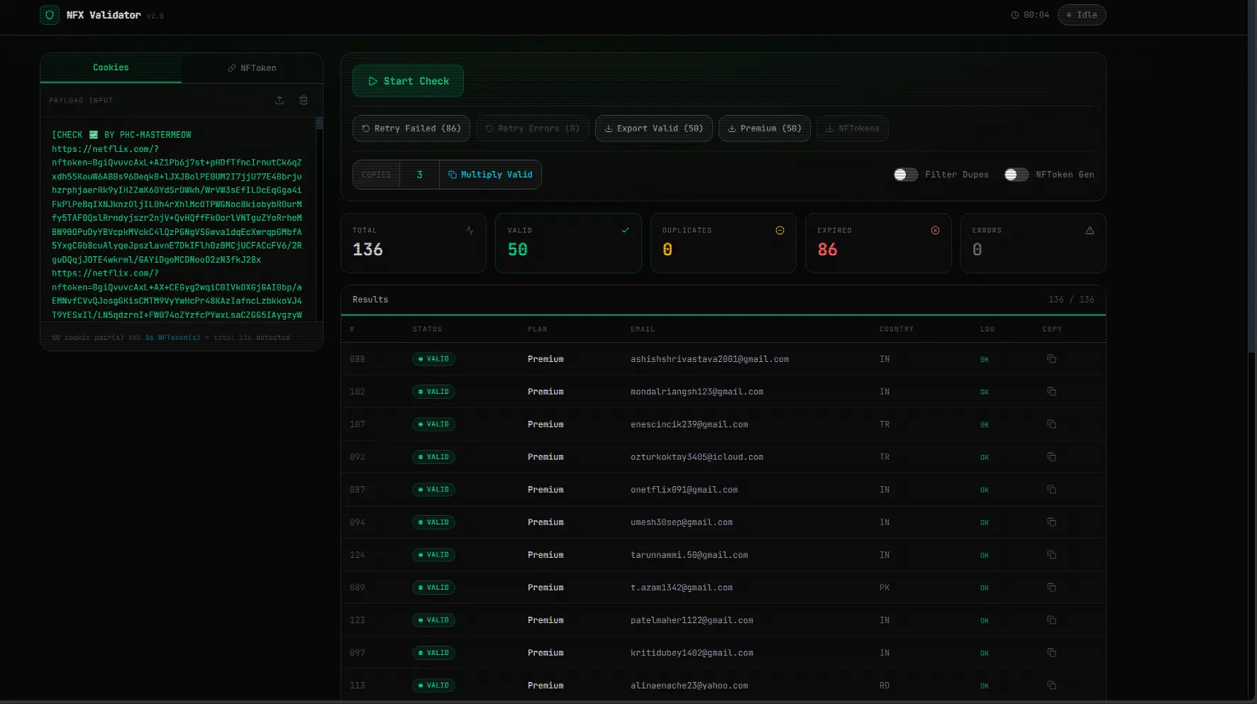Viewport: 1257px width, 704px height.
Task: Click the NFTokens download button
Action: pos(853,128)
